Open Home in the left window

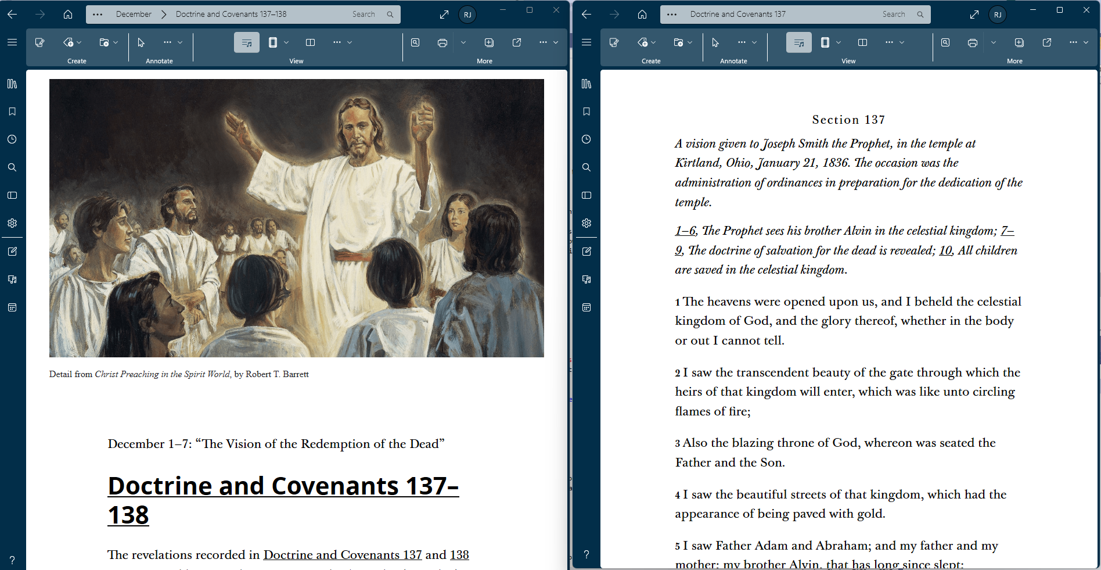(x=68, y=15)
